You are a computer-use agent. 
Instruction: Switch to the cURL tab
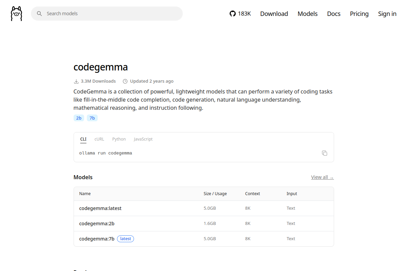pyautogui.click(x=99, y=139)
